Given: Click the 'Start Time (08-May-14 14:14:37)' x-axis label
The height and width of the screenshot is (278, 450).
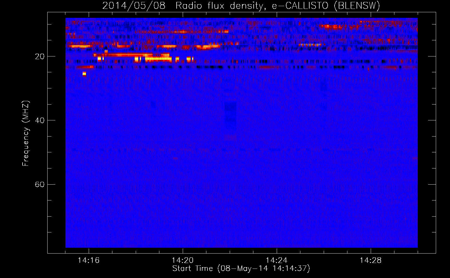Looking at the screenshot, I should click(x=241, y=269).
